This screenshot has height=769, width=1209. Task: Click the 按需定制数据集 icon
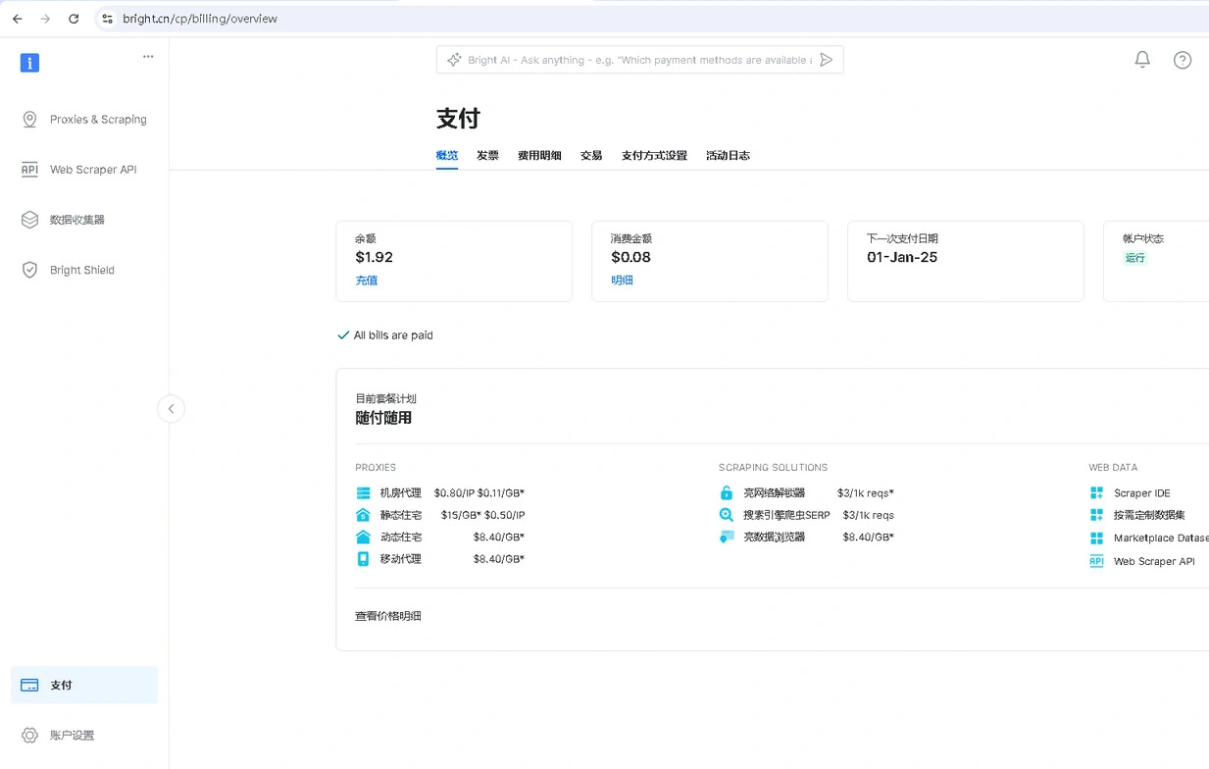pos(1096,515)
